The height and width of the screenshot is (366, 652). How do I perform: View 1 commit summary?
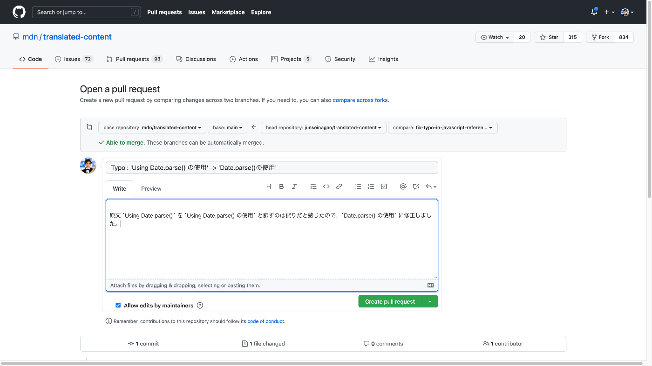click(143, 344)
